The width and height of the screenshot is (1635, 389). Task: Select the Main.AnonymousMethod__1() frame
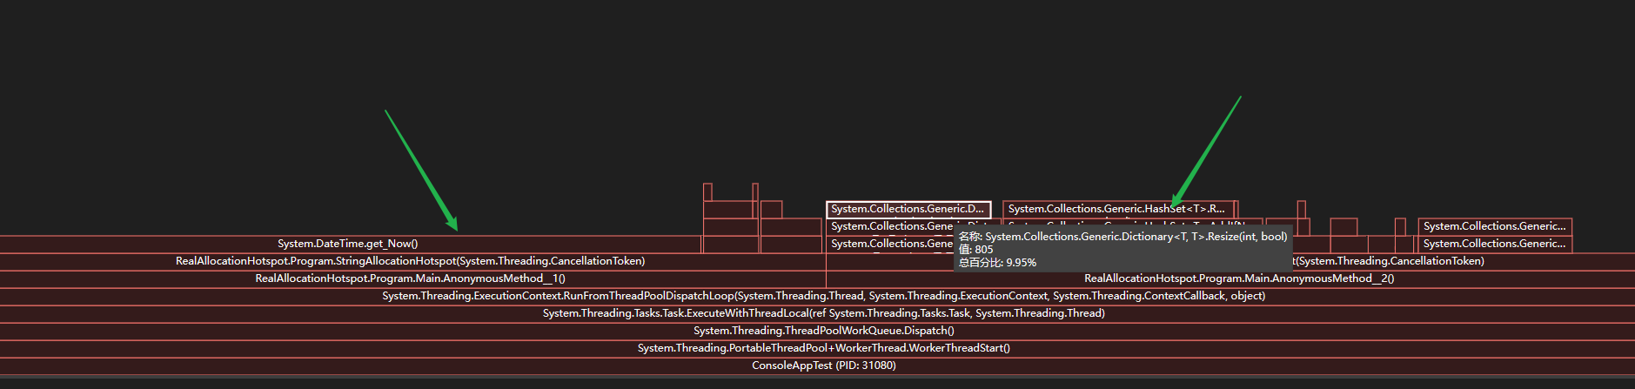[x=410, y=278]
